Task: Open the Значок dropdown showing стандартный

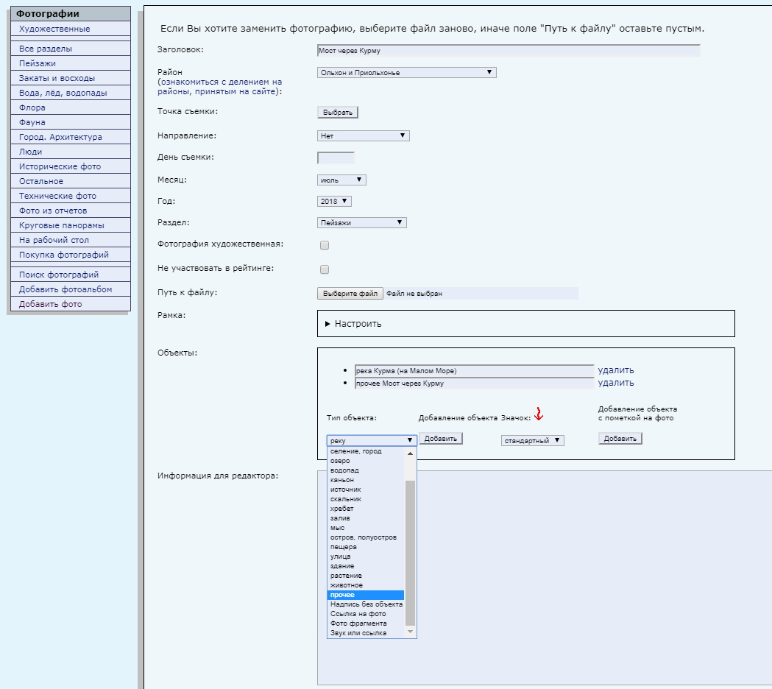Action: pos(532,440)
